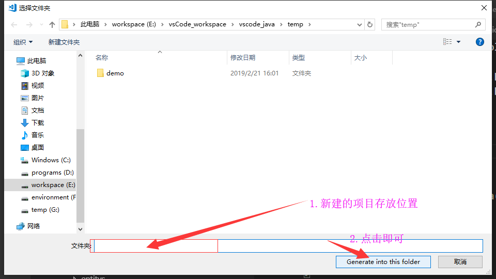Select 音乐 in the sidebar
Image resolution: width=496 pixels, height=279 pixels.
click(x=38, y=135)
